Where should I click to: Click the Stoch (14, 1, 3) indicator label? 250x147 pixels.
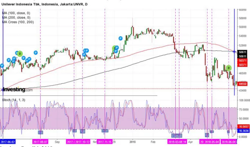tap(14, 100)
